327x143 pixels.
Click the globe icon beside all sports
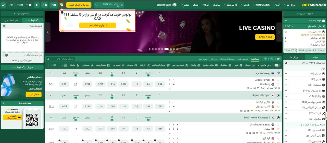click(x=286, y=63)
